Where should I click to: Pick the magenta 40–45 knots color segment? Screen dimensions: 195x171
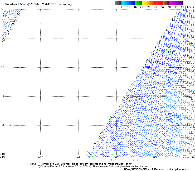[x=173, y=3]
